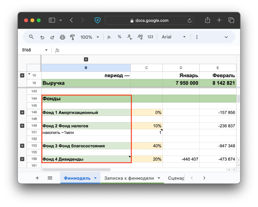Redo with the redo arrow icon

point(52,37)
